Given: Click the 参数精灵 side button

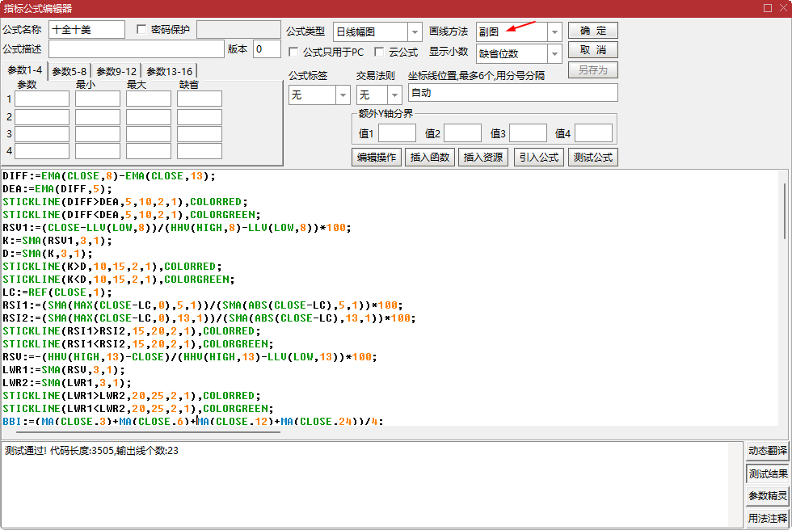Looking at the screenshot, I should pos(767,496).
